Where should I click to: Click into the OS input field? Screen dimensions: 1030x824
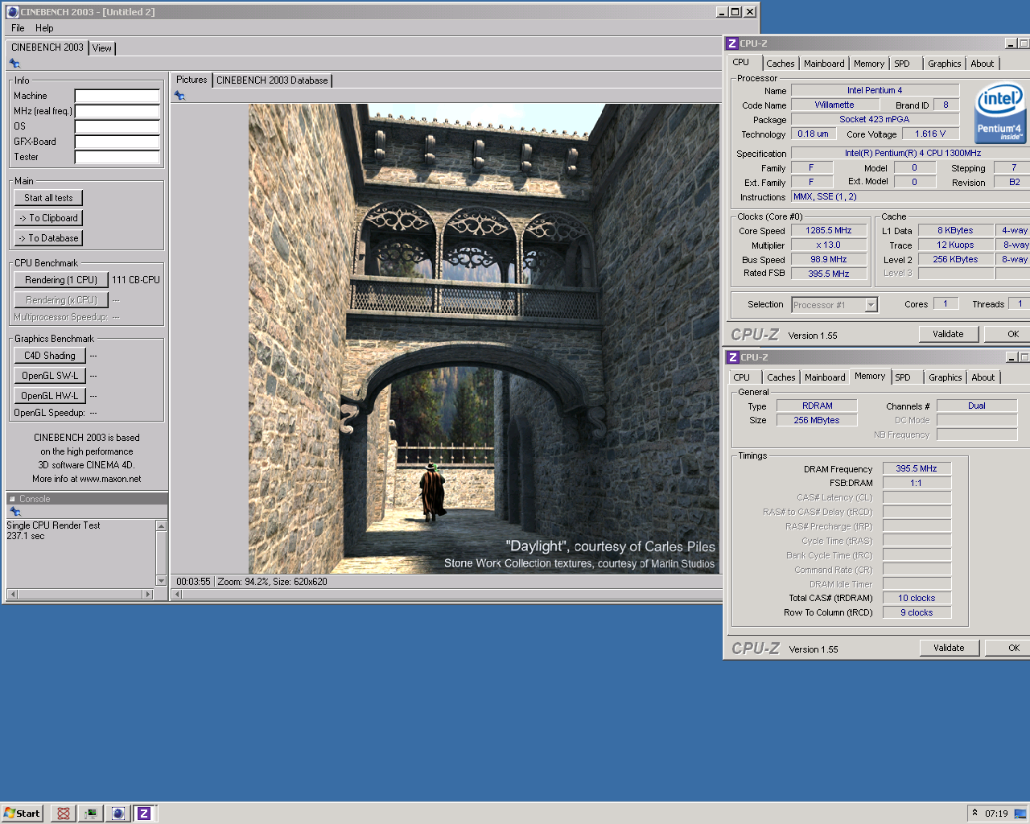[x=117, y=126]
